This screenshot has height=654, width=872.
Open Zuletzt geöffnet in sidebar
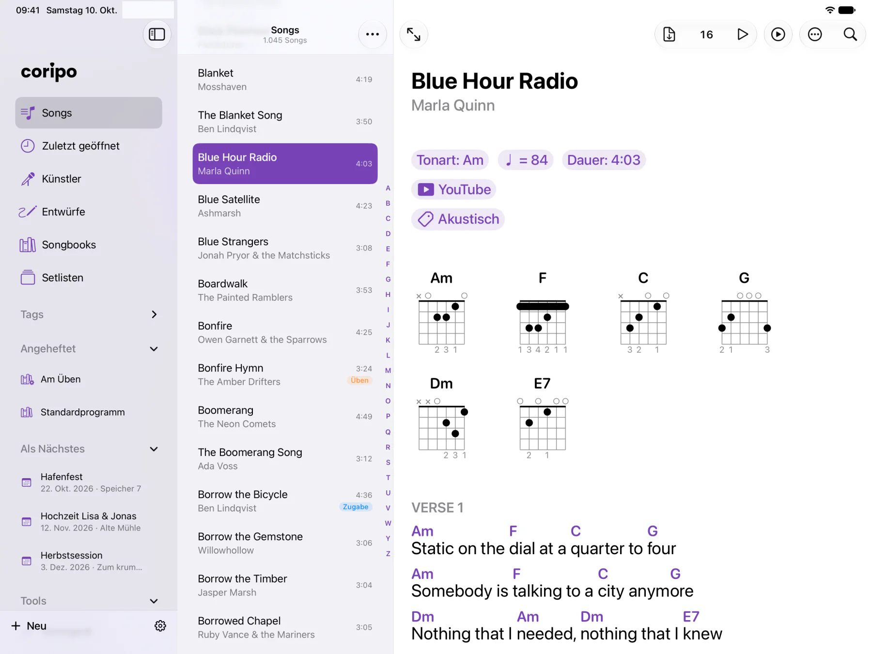[89, 146]
